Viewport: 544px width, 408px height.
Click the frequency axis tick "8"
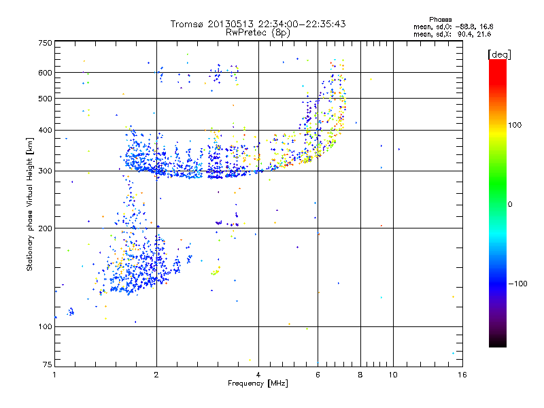360,375
